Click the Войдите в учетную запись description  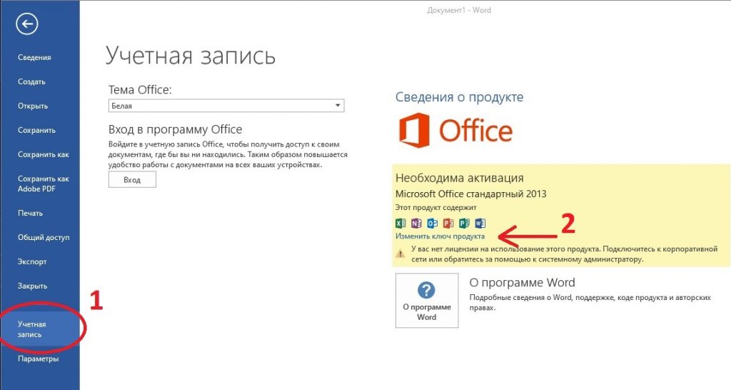pyautogui.click(x=228, y=154)
